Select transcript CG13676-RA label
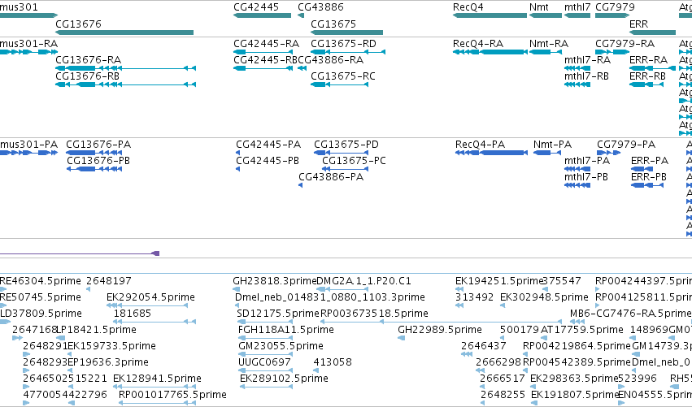 pos(89,60)
